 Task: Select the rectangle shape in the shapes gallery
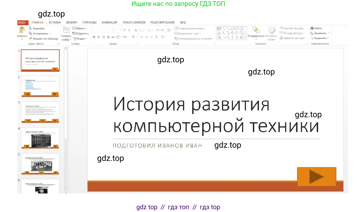point(232,28)
